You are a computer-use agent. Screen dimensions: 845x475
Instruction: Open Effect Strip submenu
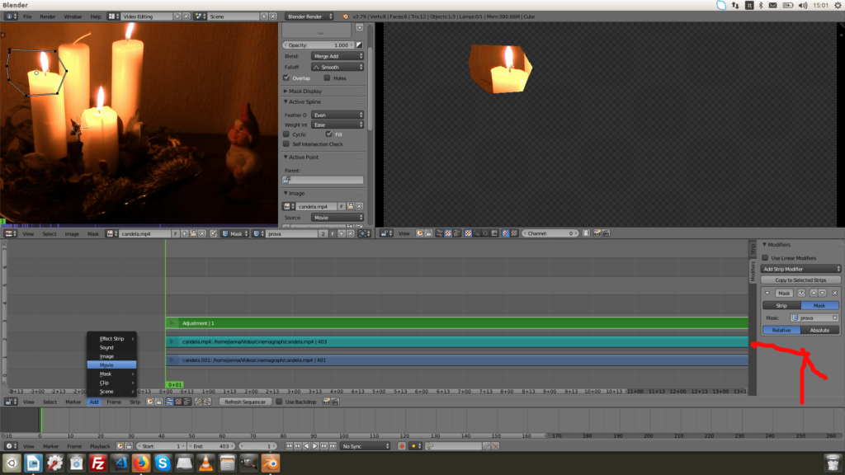point(111,339)
